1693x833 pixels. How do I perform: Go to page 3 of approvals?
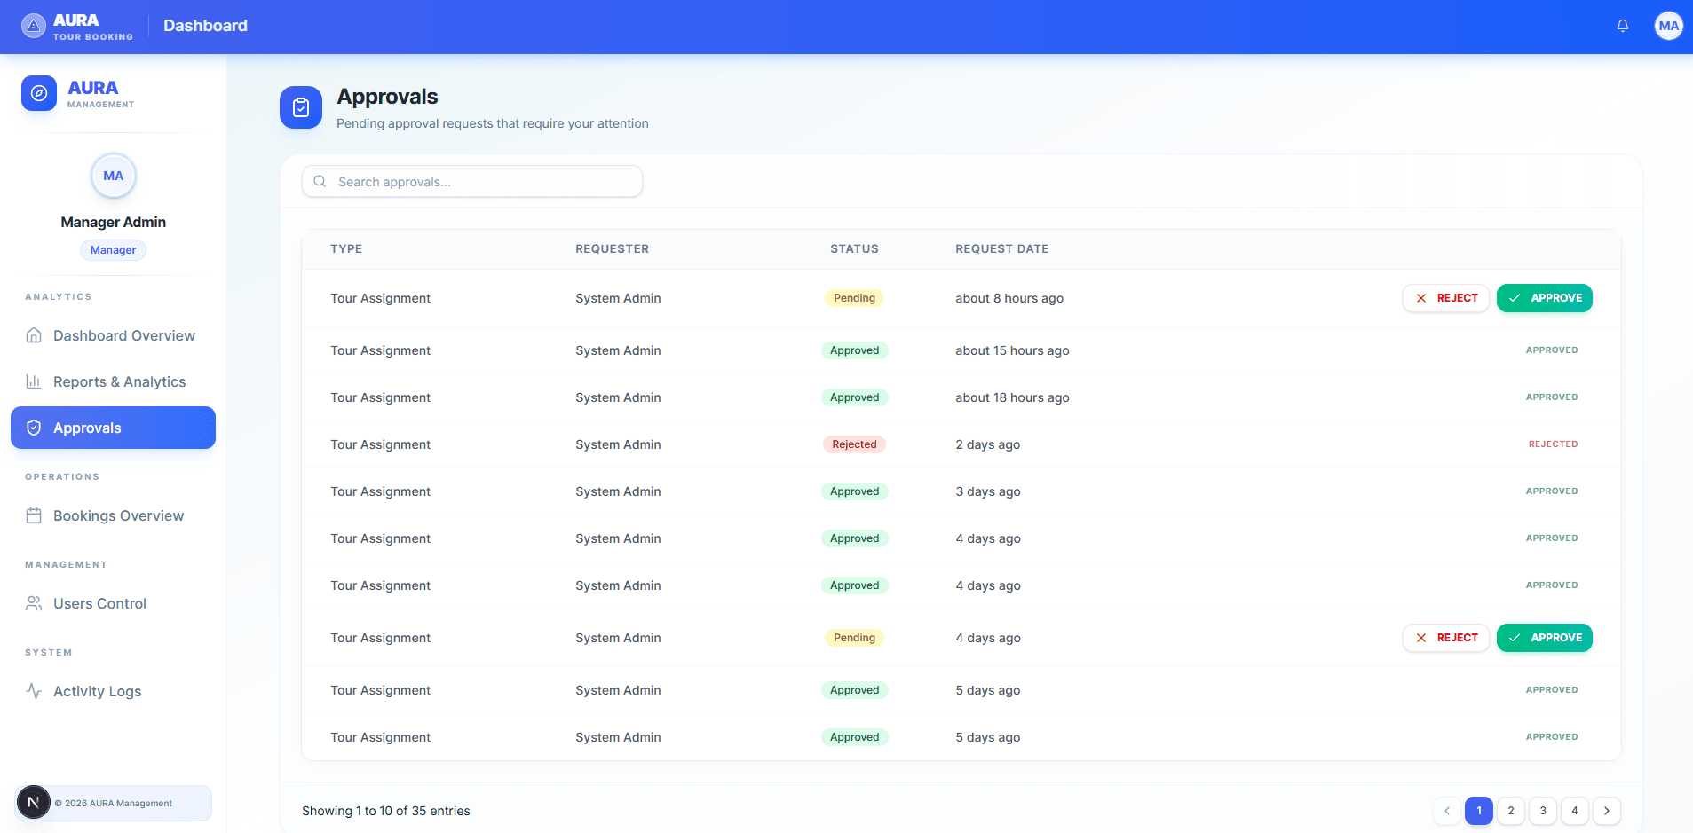[1542, 810]
